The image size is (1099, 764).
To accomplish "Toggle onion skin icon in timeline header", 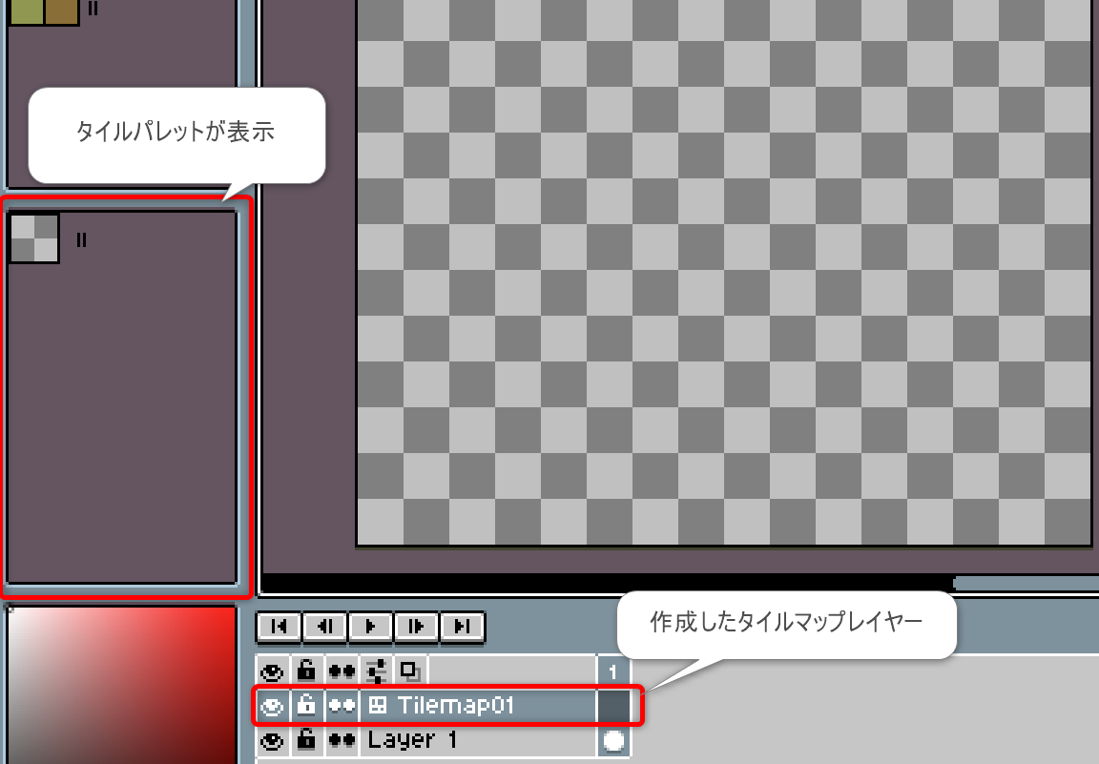I will coord(411,671).
